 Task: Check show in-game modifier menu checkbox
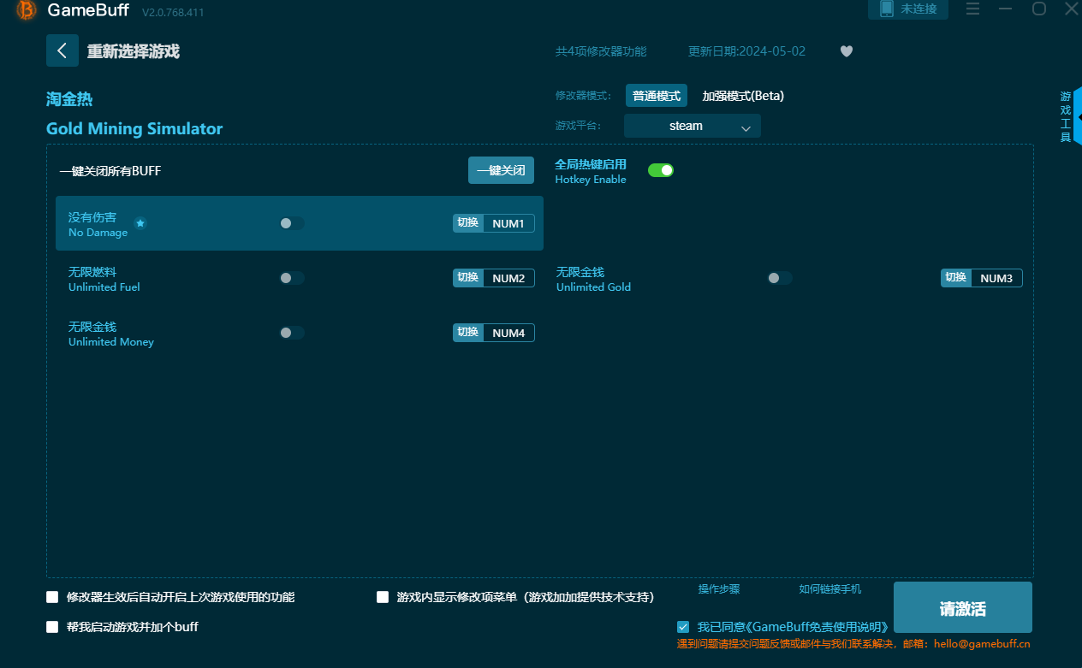click(x=383, y=597)
